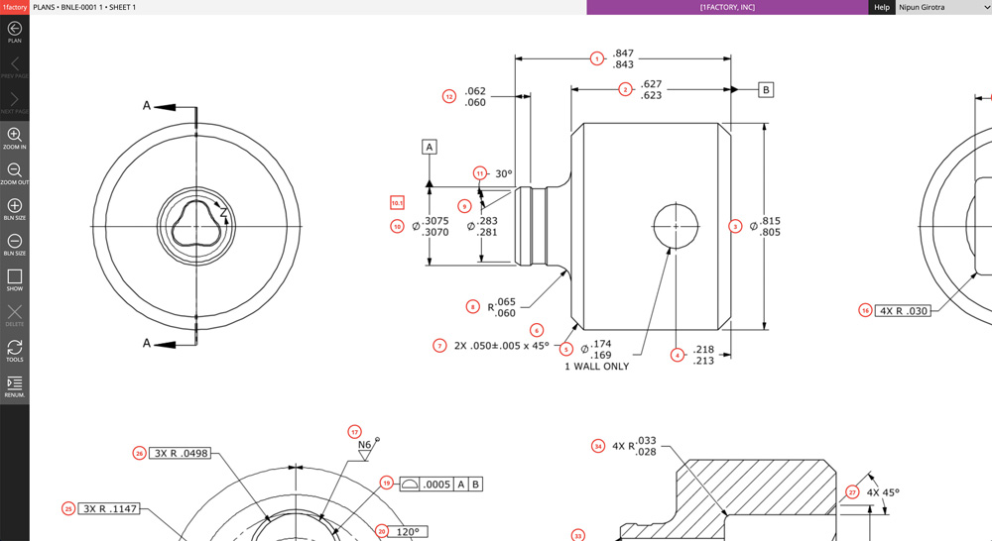Select balloon 16 on 4X R .030

[865, 310]
